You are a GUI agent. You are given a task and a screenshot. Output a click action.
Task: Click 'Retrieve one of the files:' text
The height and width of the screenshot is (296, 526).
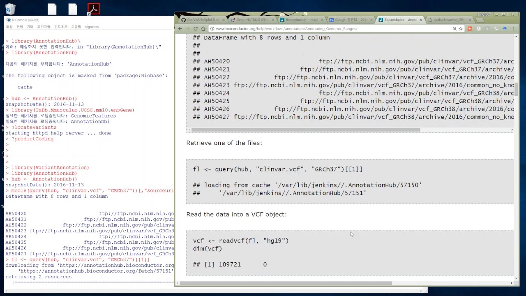[224, 143]
